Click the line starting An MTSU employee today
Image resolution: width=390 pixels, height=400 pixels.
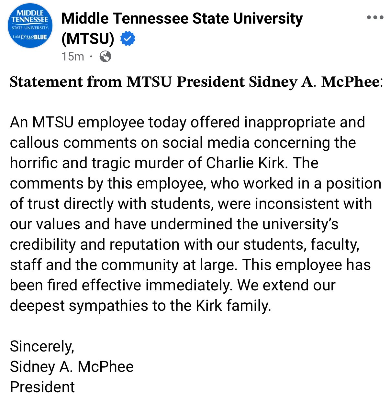click(x=187, y=123)
